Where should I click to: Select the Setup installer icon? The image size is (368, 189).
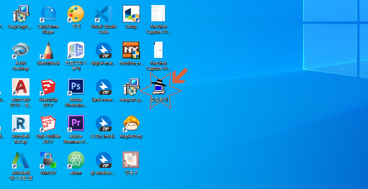pos(131,14)
